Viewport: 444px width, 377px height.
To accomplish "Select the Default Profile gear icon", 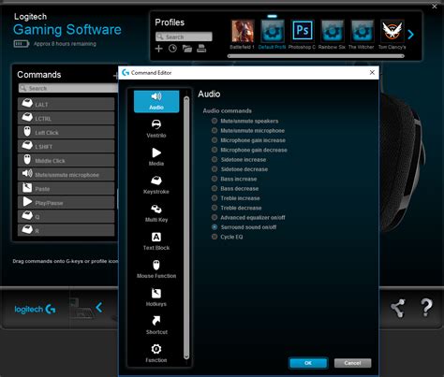I will pos(273,31).
